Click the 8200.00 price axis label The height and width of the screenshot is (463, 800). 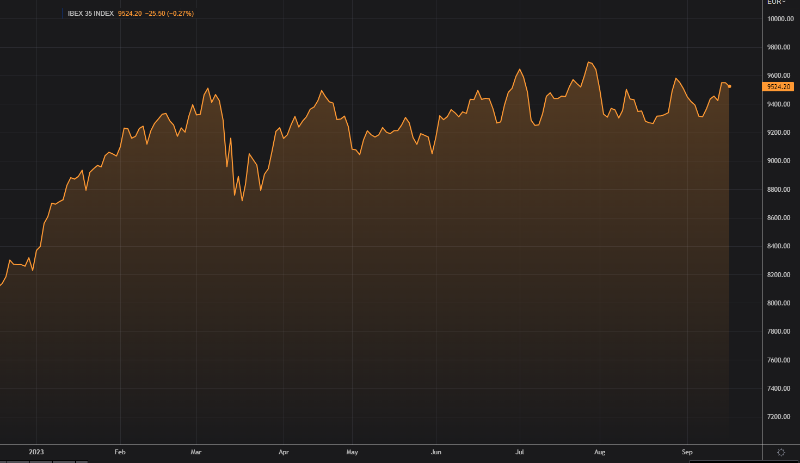point(779,275)
